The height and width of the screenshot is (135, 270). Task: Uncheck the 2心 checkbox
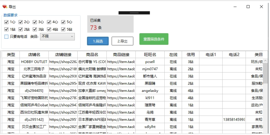pyautogui.click(x=21, y=22)
